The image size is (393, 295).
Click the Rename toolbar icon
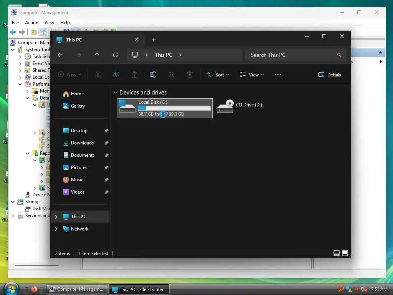tap(153, 75)
